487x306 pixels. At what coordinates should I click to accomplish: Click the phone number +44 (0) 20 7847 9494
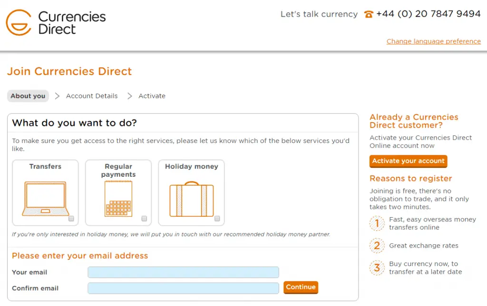tap(429, 14)
